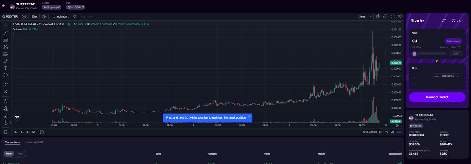The height and width of the screenshot is (164, 471).
Task: Open the token Website link
Action: click(416, 126)
